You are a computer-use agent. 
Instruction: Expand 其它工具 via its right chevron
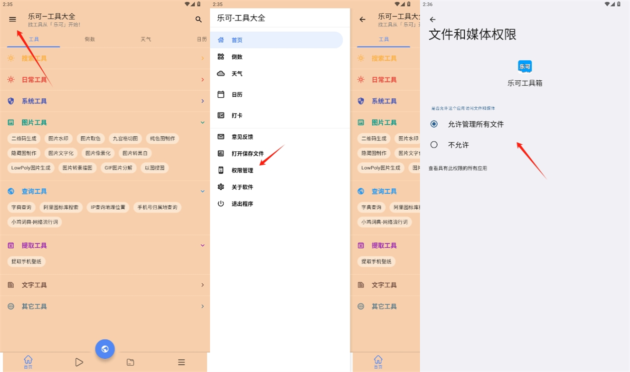pyautogui.click(x=203, y=307)
